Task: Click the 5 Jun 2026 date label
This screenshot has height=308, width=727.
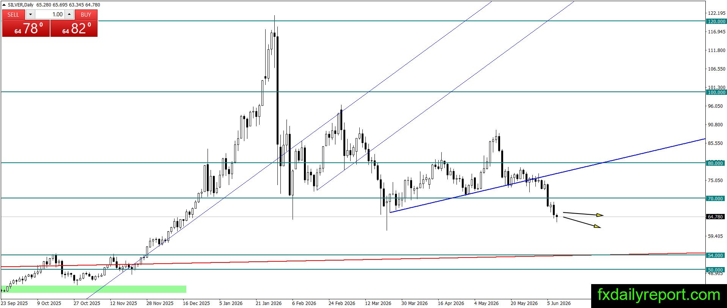Action: coord(559,303)
